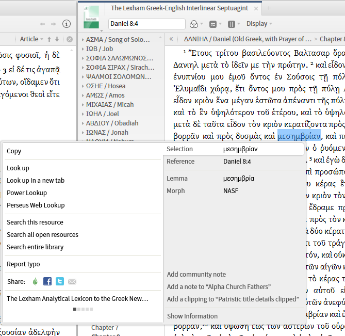345x336 pixels.
Task: Open the visual filters icon
Action: 193,24
